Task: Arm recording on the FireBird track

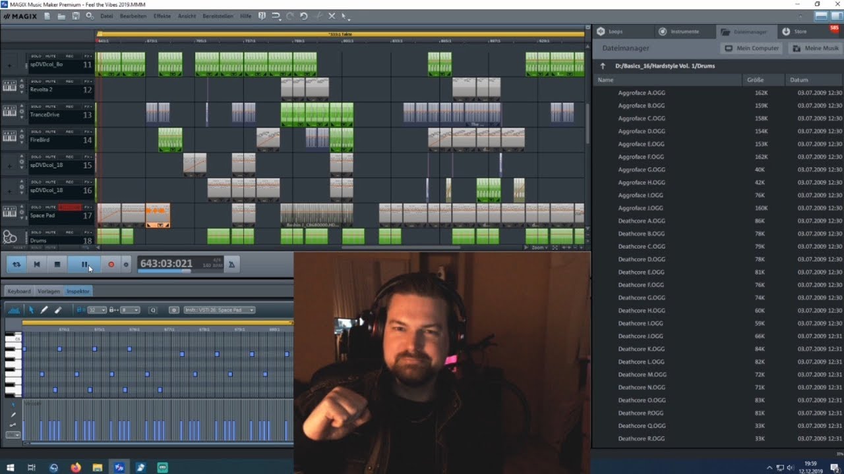Action: 69,132
